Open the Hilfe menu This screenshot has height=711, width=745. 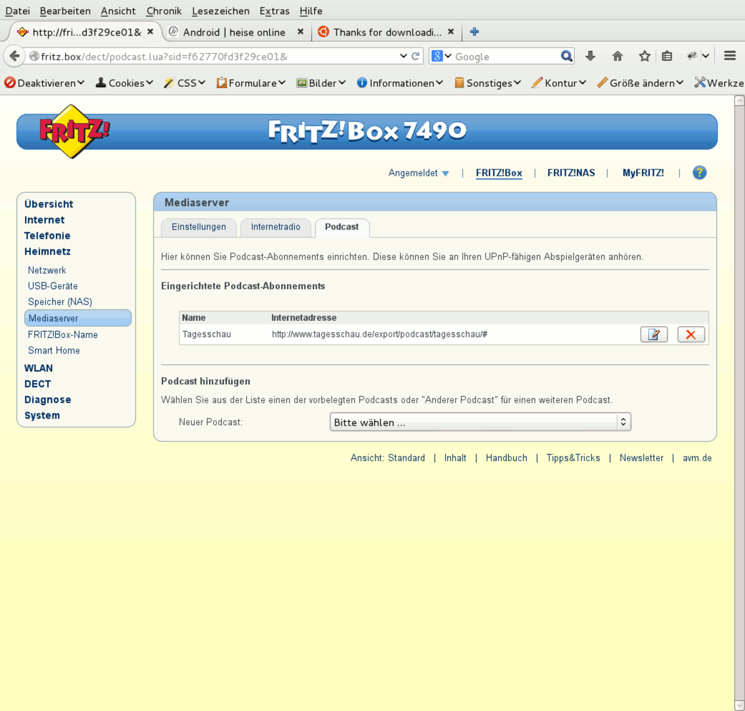click(311, 11)
